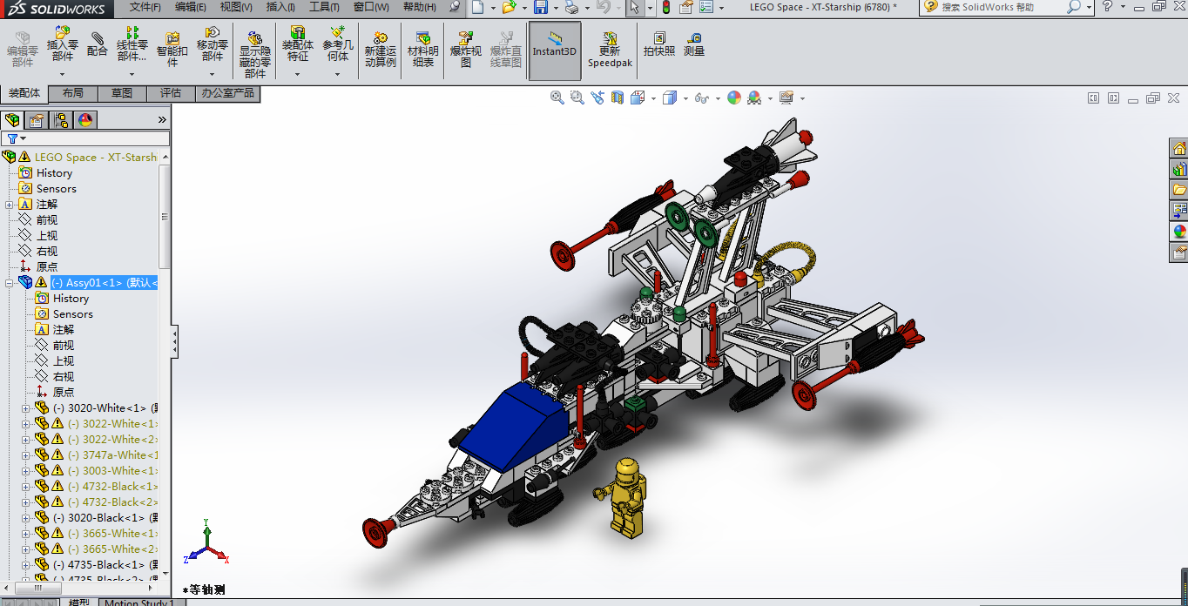Toggle the Select cursor tool
This screenshot has width=1188, height=606.
pos(633,7)
